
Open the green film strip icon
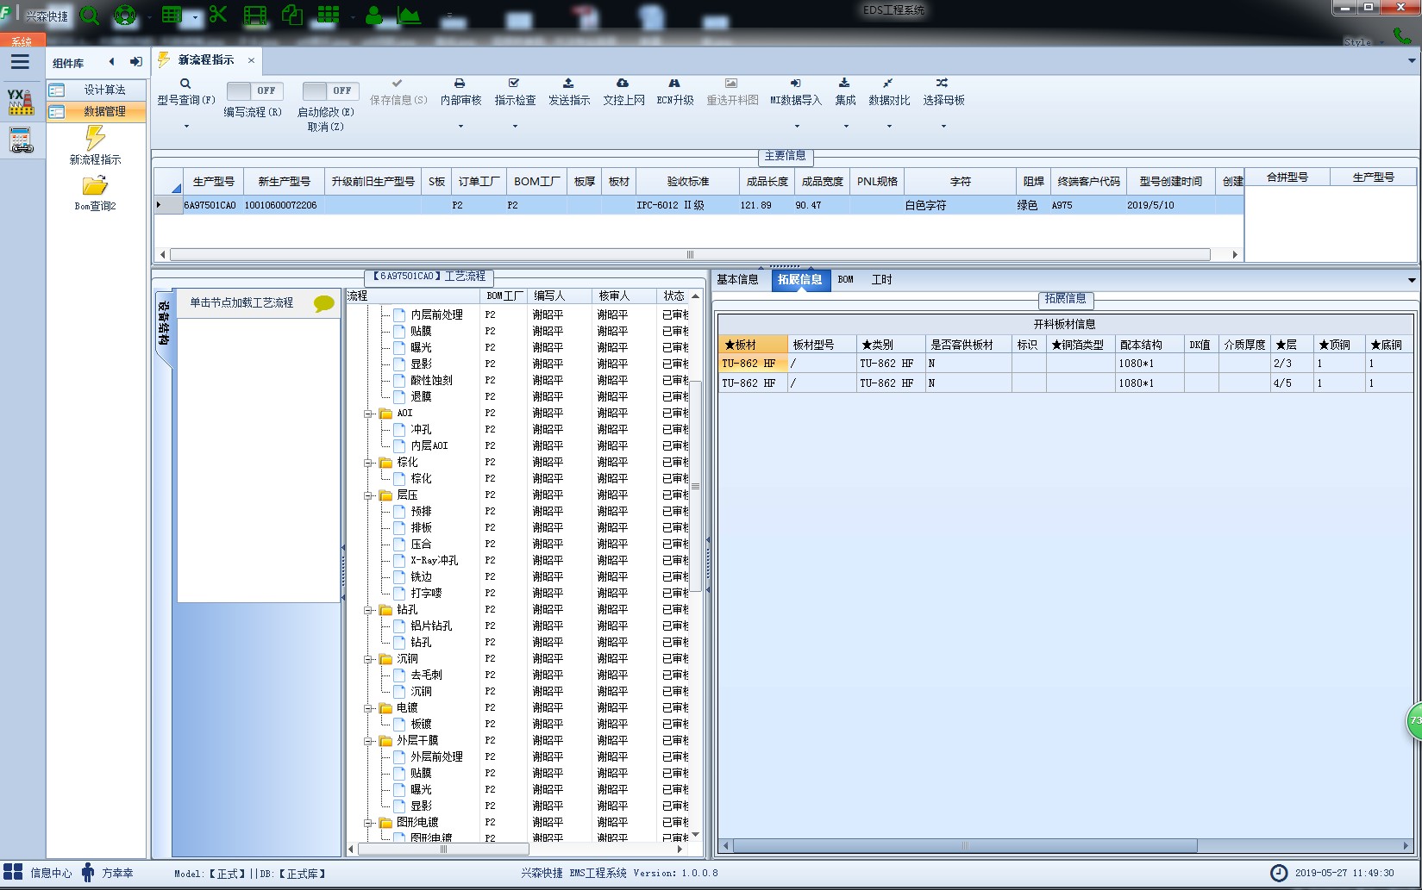[255, 15]
